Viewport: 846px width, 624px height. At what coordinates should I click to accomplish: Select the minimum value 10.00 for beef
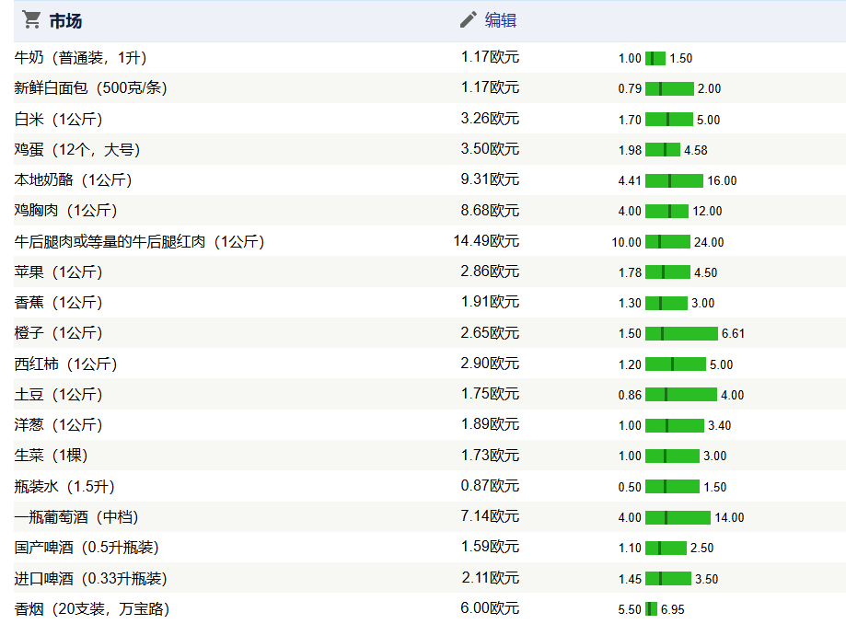click(626, 242)
